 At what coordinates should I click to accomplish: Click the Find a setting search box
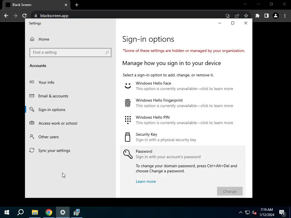[x=70, y=53]
